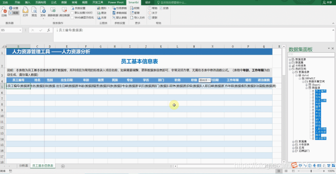Image resolution: width=336 pixels, height=174 pixels.
Task: Click the 图形 chart icon
Action: coord(99,8)
